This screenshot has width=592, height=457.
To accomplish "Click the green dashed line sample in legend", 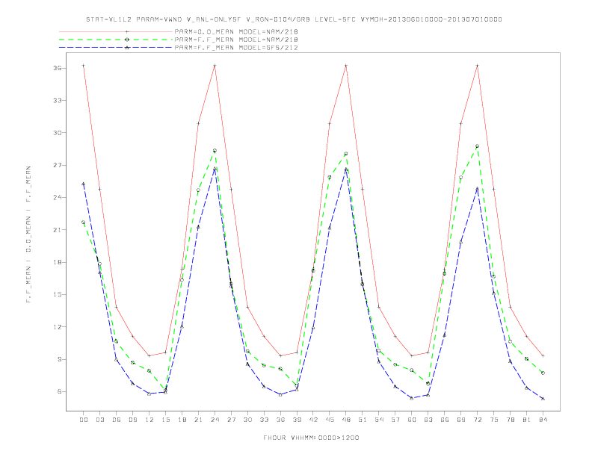I will [x=116, y=40].
